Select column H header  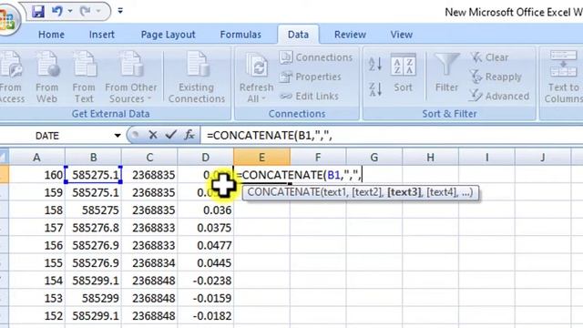[431, 158]
